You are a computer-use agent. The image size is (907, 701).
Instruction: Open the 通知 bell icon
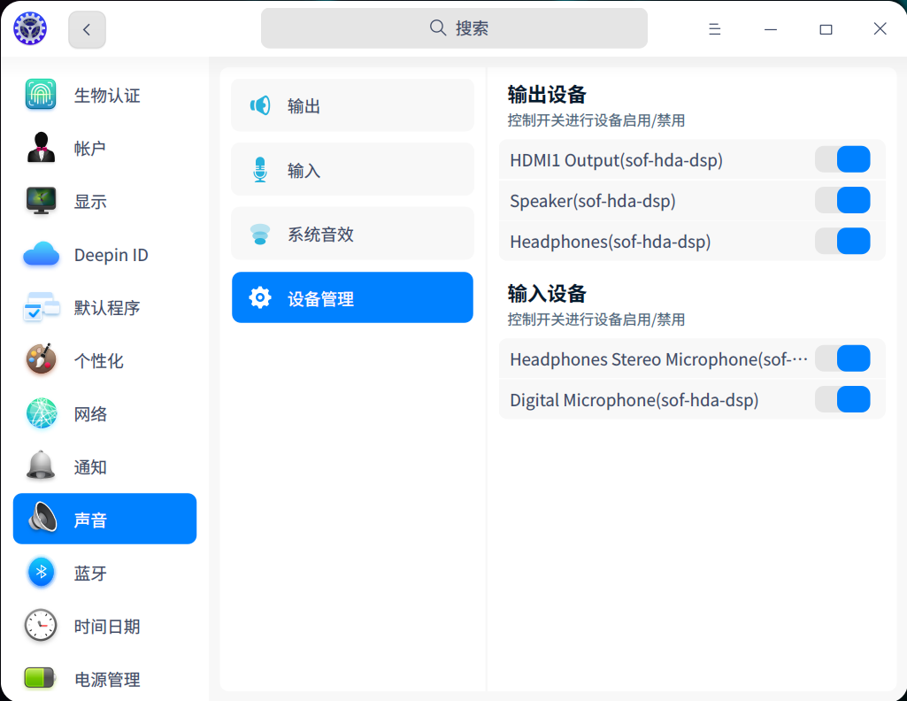coord(41,466)
